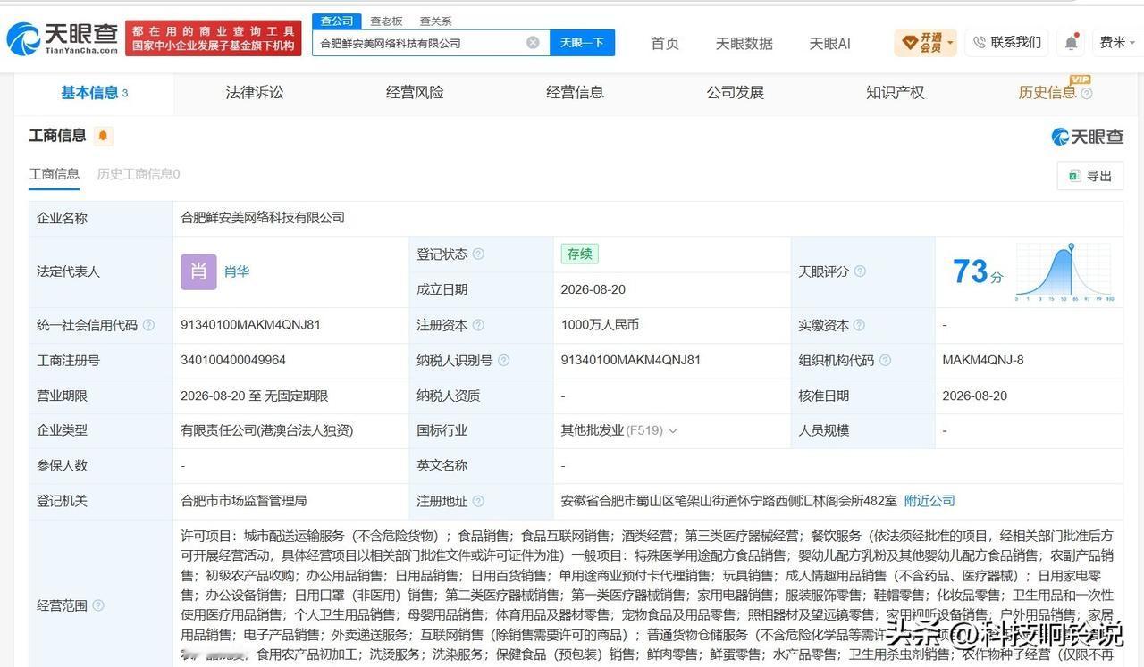Click the 联系我们 button
This screenshot has width=1144, height=667.
point(1006,42)
